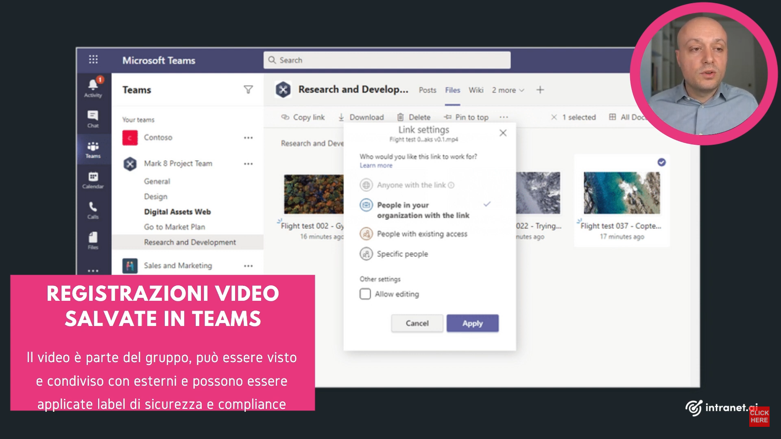Image resolution: width=781 pixels, height=439 pixels.
Task: Select the Teams icon in the rail
Action: 93,150
